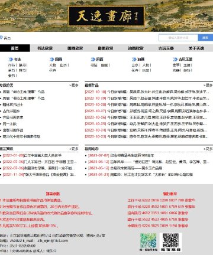Open the 书法 category heading link
Screen dimensions: 213x255
coord(17,59)
